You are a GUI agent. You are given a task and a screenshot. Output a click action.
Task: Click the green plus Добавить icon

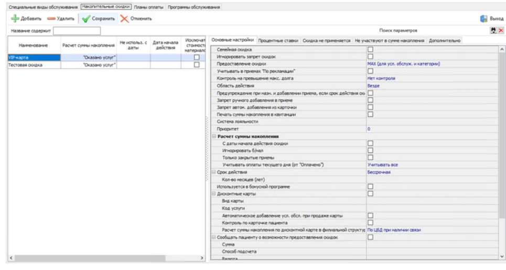(x=15, y=19)
